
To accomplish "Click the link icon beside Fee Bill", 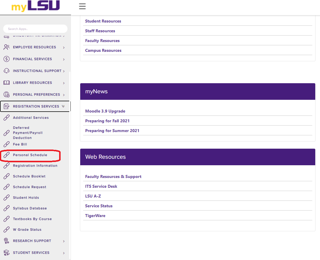I will [7, 144].
